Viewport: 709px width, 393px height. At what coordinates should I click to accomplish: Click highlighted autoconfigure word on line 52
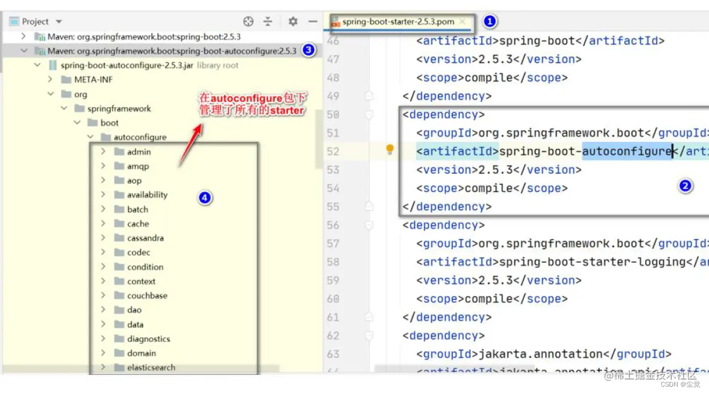pyautogui.click(x=627, y=151)
